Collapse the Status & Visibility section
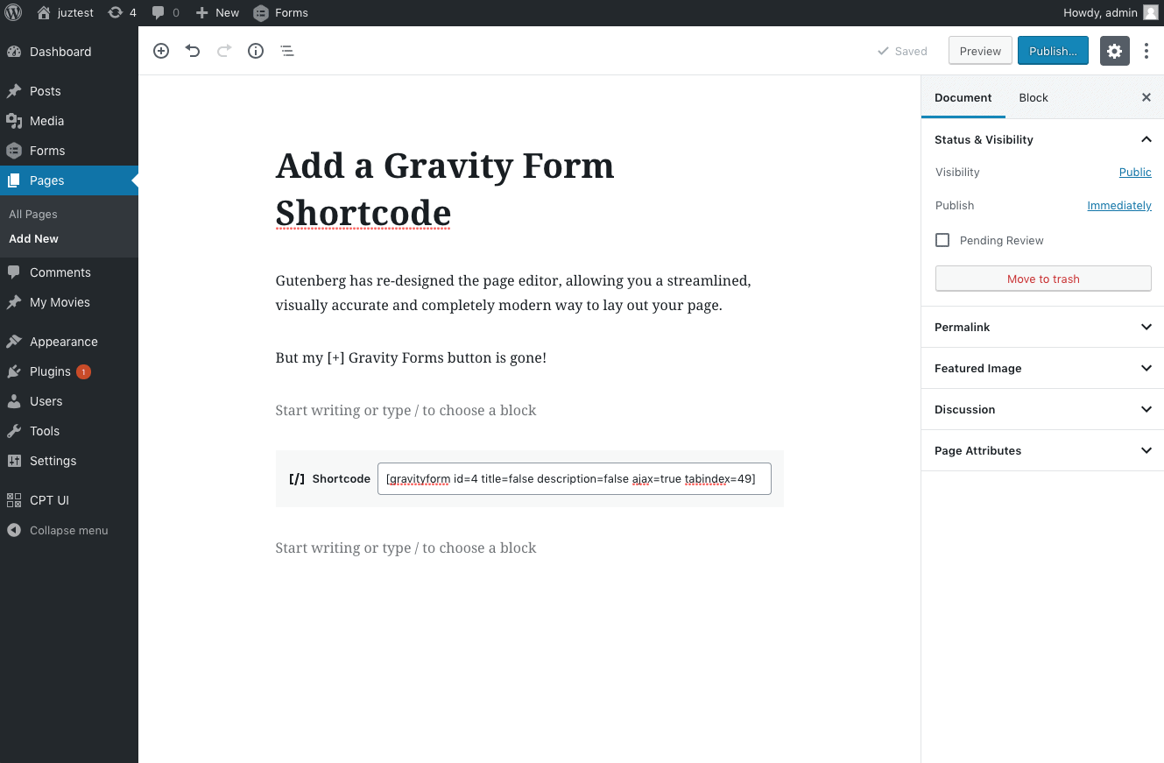The width and height of the screenshot is (1164, 763). point(1042,139)
